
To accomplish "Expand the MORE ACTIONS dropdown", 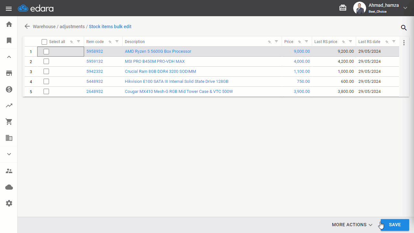I will click(x=352, y=225).
